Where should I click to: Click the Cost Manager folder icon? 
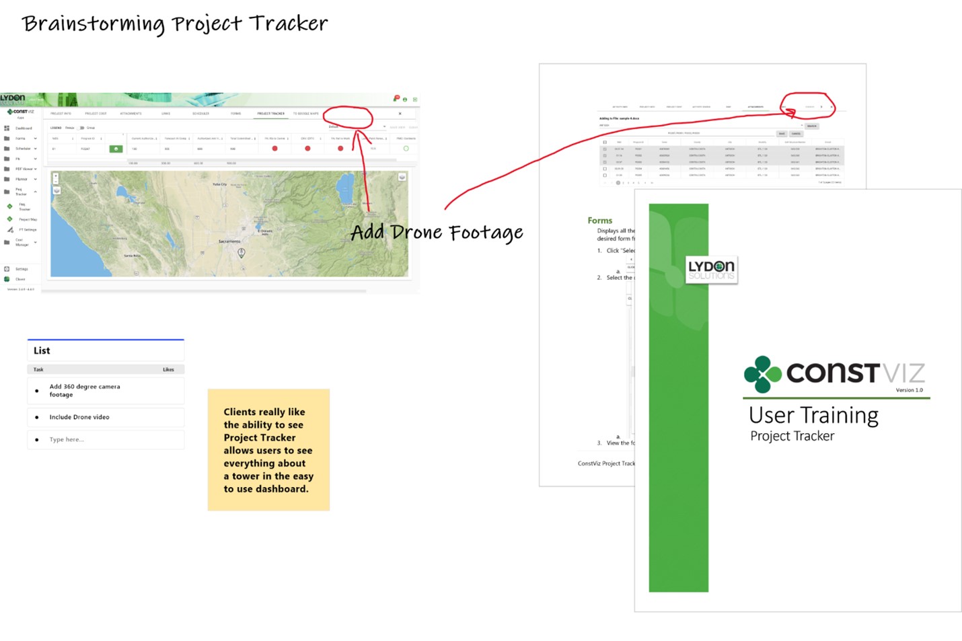tap(7, 242)
